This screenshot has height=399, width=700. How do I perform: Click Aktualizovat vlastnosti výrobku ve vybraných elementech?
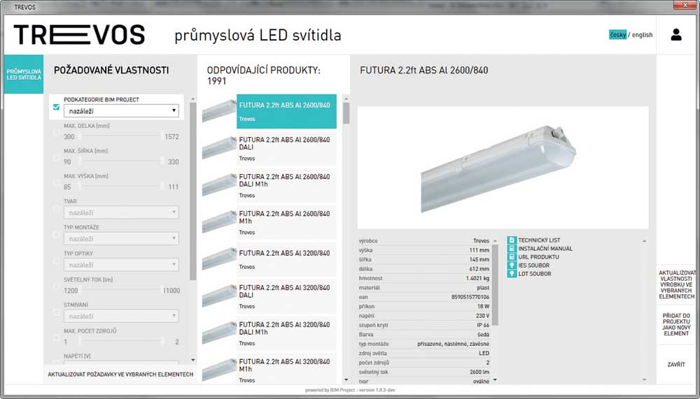(676, 284)
